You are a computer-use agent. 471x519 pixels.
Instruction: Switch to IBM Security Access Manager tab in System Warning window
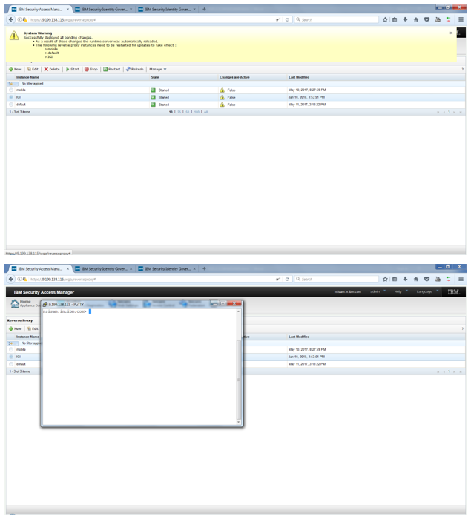[x=39, y=9]
